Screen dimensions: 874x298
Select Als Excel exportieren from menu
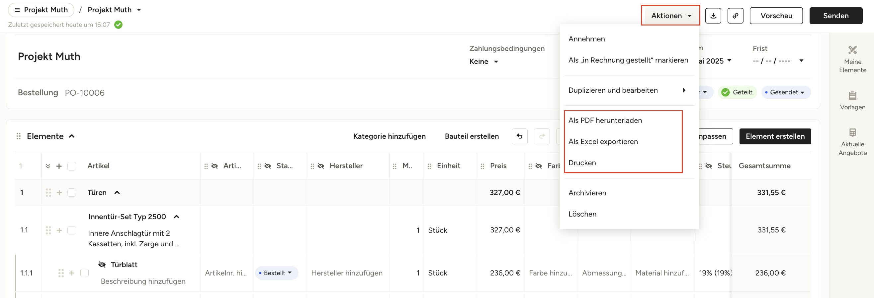(x=603, y=142)
